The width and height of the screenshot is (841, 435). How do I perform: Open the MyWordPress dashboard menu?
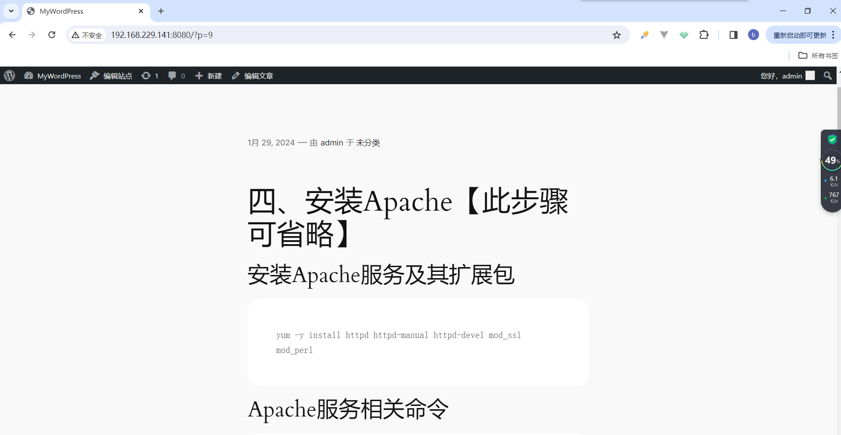[x=52, y=76]
